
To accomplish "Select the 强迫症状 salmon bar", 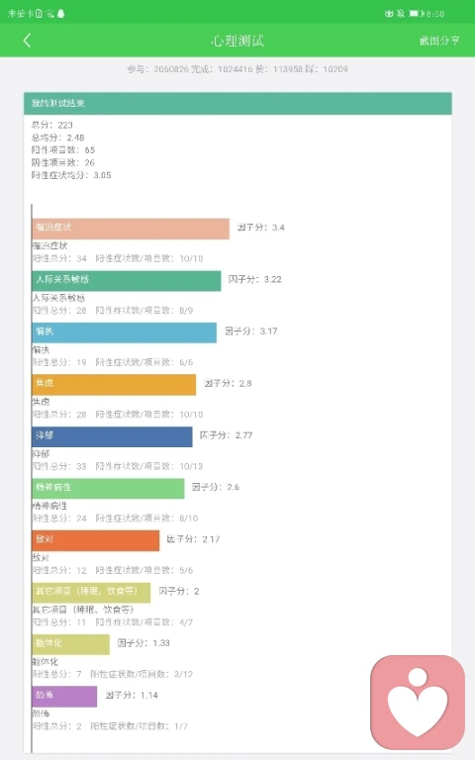I will coord(131,229).
